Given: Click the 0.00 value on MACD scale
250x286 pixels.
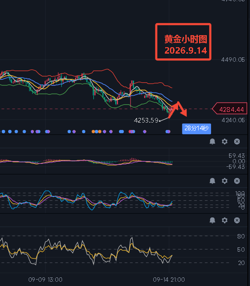Looking at the screenshot, I should click(x=239, y=161).
